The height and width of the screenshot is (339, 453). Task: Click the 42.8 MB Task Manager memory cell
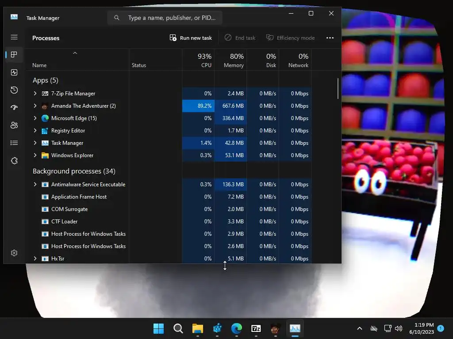coord(230,143)
